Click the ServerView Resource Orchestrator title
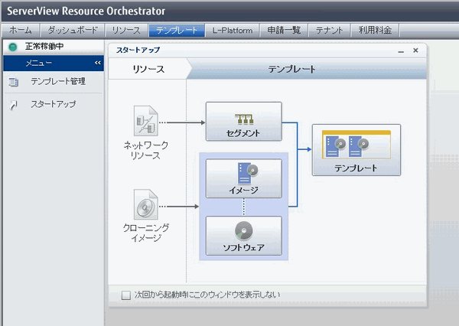 coord(86,11)
